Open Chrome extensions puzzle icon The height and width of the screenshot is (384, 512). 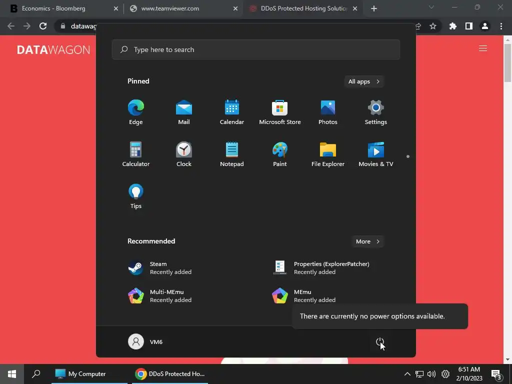coord(452,26)
